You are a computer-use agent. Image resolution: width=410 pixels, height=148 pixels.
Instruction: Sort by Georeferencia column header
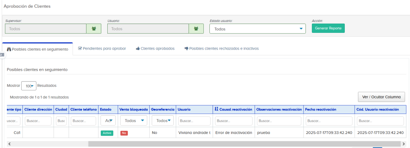[163, 110]
